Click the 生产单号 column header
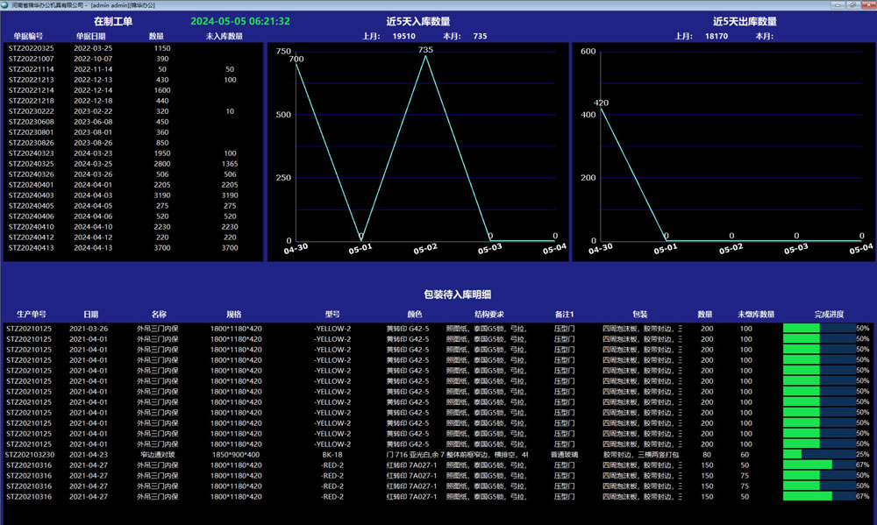 tap(32, 314)
